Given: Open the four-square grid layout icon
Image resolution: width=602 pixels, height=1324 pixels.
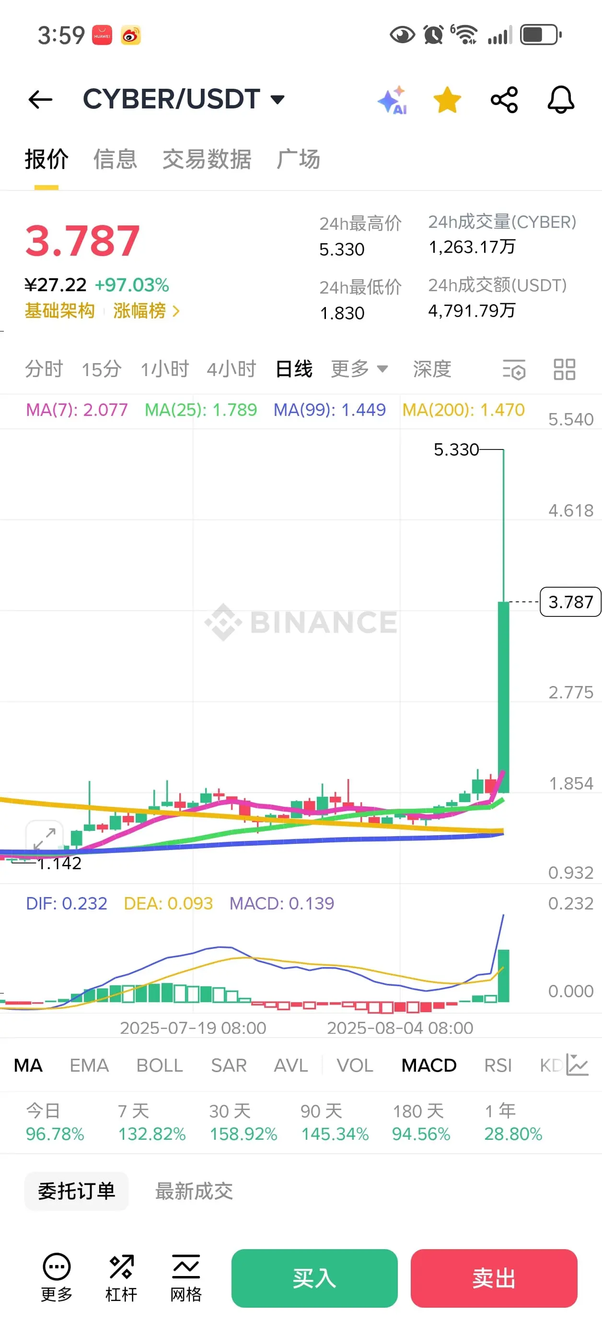Looking at the screenshot, I should pos(564,369).
